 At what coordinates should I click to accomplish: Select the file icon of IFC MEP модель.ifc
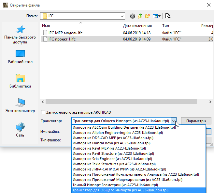[45, 33]
